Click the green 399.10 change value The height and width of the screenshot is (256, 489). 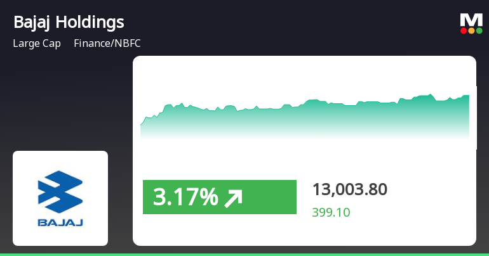click(331, 212)
